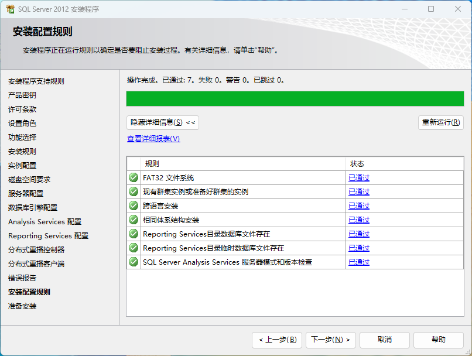The image size is (472, 356).
Task: Select Reporting Services 配置 step in sidebar
Action: pyautogui.click(x=49, y=236)
